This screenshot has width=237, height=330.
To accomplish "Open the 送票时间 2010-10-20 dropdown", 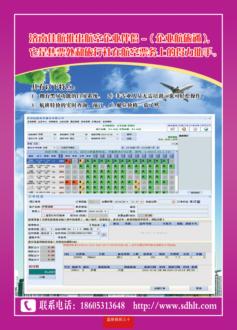I will 105,211.
